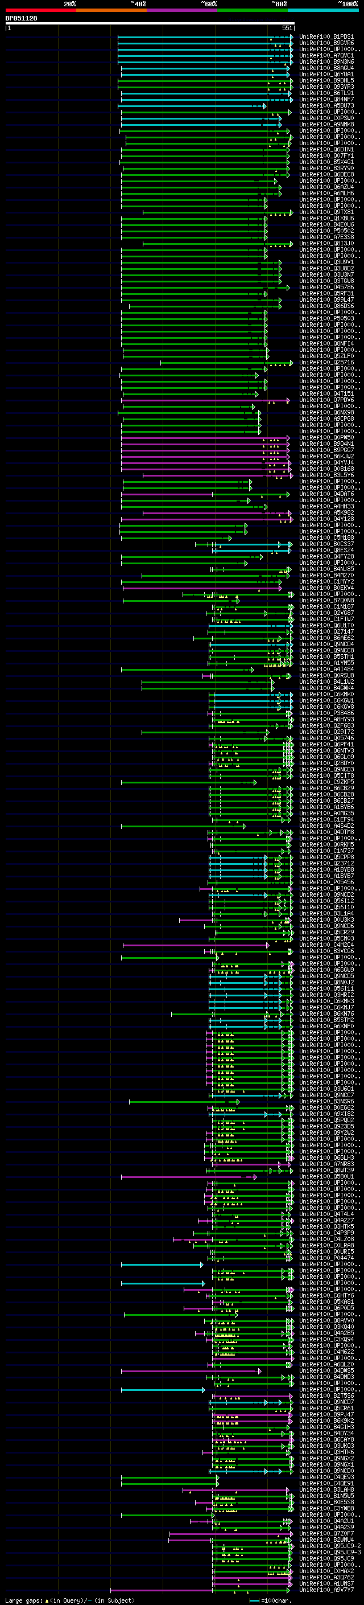Click the cyan =100char scale bar in footer

click(x=254, y=1600)
